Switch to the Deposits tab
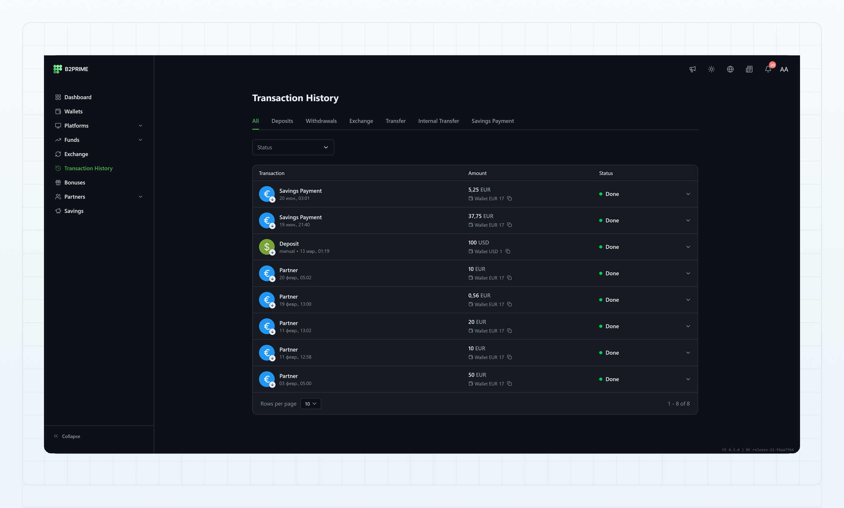 pos(282,121)
